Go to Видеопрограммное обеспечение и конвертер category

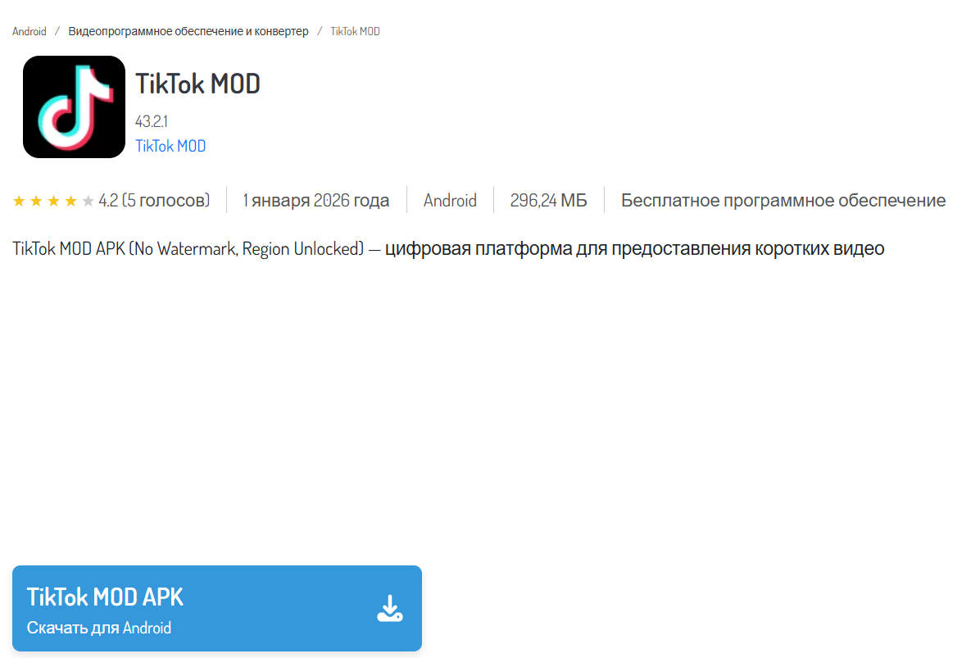(x=188, y=31)
